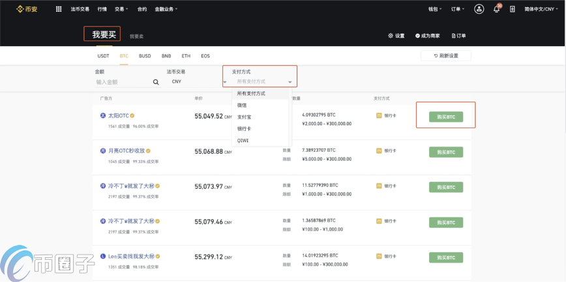
Task: Open advertiser Lee买卖找我发大财 profile
Action: pyautogui.click(x=131, y=257)
